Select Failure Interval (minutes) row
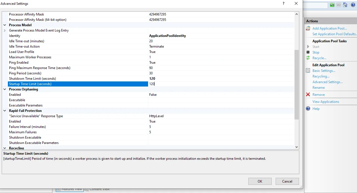357x193 pixels. (151, 127)
